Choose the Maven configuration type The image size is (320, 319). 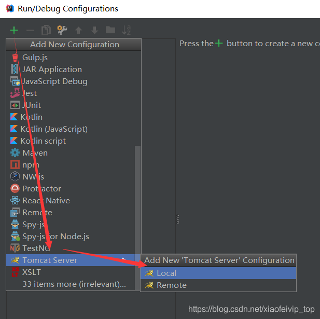coord(71,153)
